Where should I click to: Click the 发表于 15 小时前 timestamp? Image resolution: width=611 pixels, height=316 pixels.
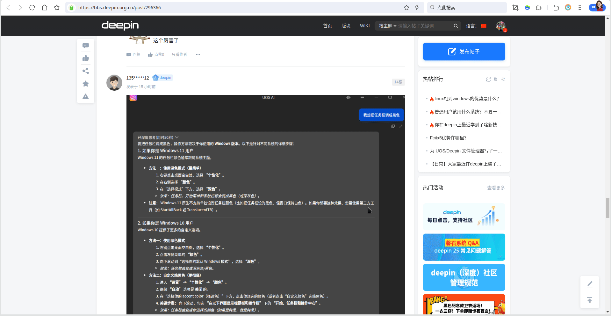pos(141,87)
